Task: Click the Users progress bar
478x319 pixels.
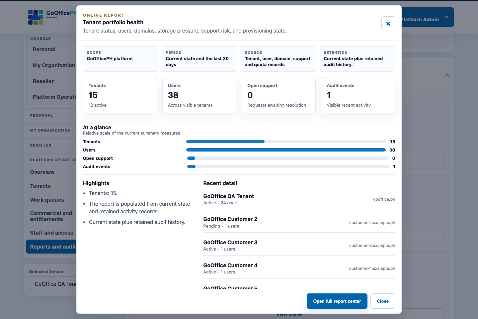Action: (x=286, y=150)
